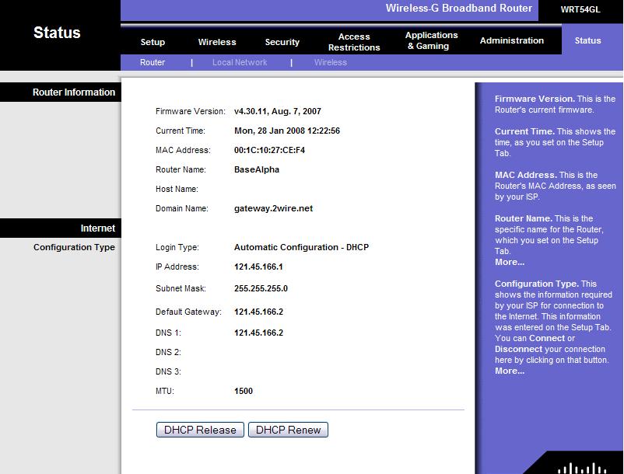Select Default Gateway value 121.45.166.2
Screen dimensions: 624x474
tap(258, 312)
